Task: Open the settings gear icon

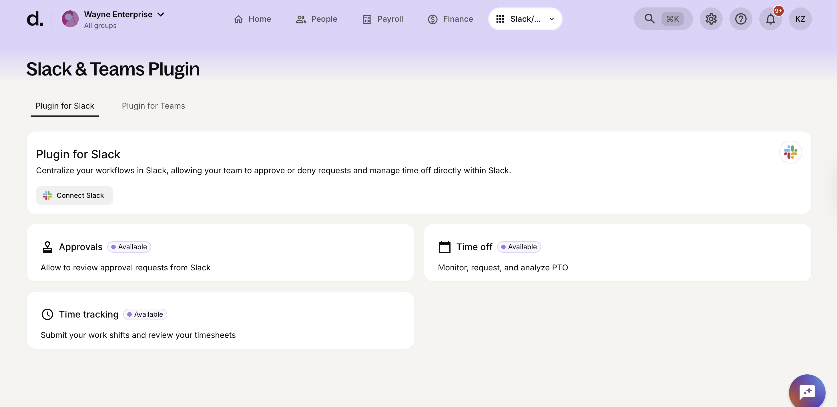Action: [711, 19]
